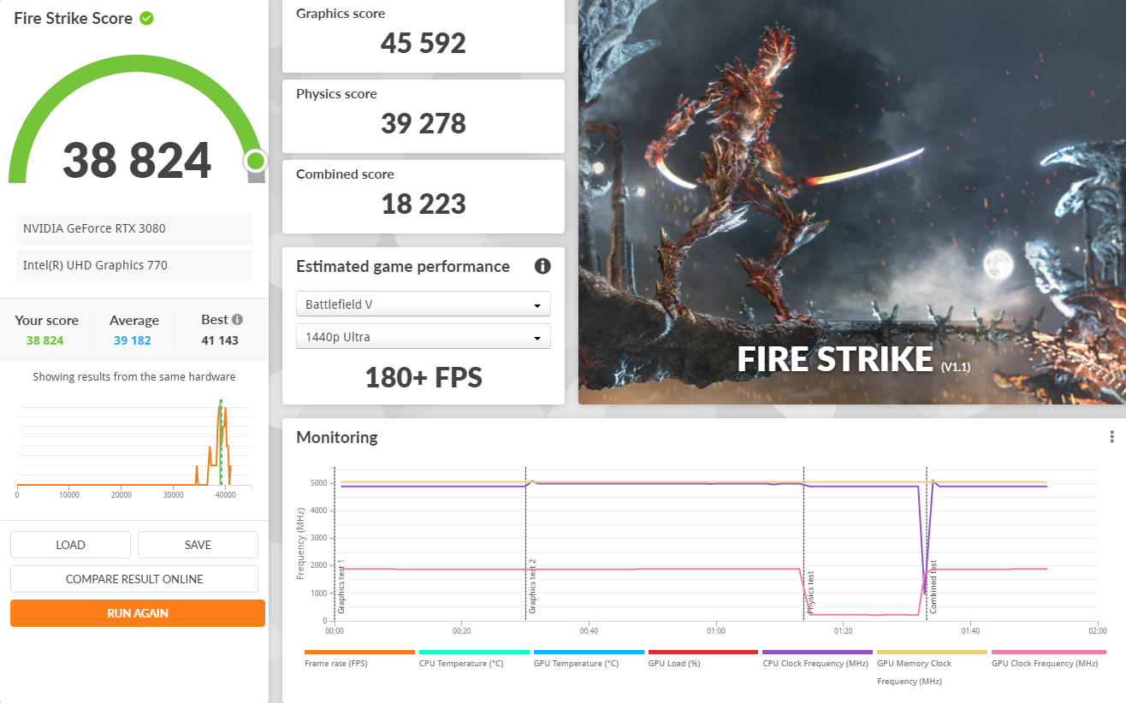Click the LOAD button
The image size is (1126, 703).
click(70, 545)
